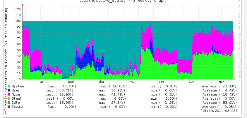Click the Fri label on the time axis

(x=131, y=82)
